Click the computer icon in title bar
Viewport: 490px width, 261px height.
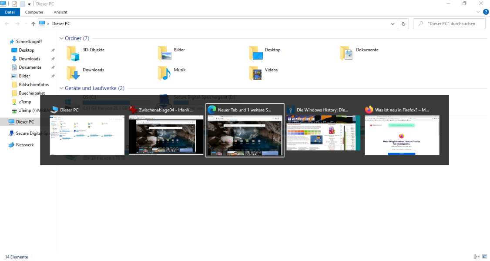[x=3, y=4]
